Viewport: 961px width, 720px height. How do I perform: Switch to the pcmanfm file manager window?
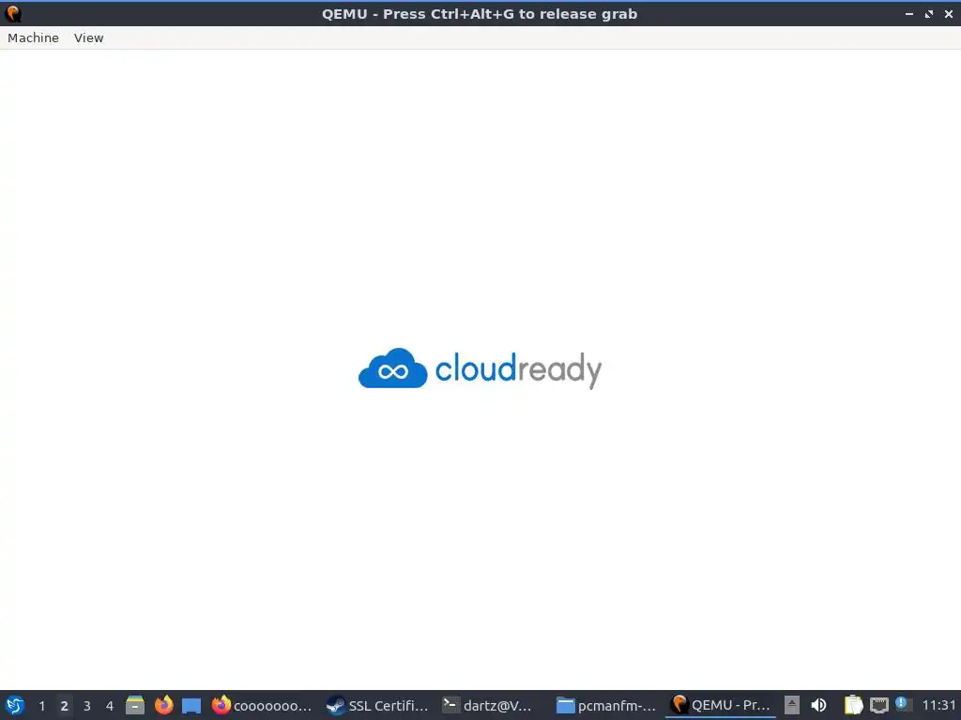pyautogui.click(x=605, y=705)
